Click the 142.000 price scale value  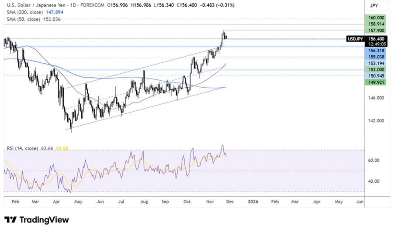pyautogui.click(x=376, y=121)
